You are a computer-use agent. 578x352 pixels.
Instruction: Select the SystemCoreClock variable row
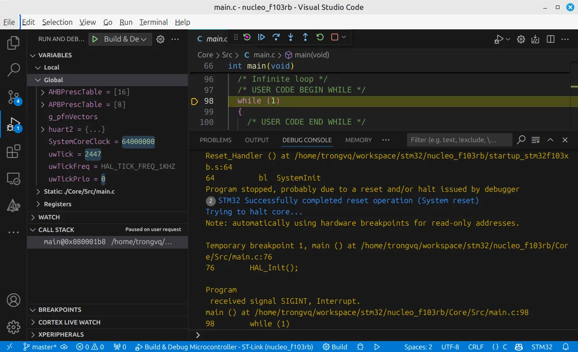(107, 142)
